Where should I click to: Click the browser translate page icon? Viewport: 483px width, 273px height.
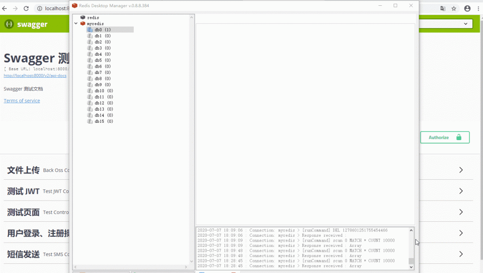(442, 8)
